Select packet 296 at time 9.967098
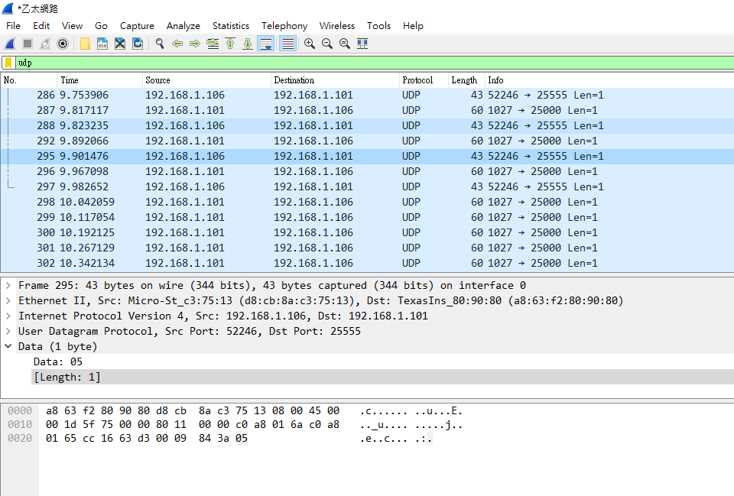 point(368,171)
